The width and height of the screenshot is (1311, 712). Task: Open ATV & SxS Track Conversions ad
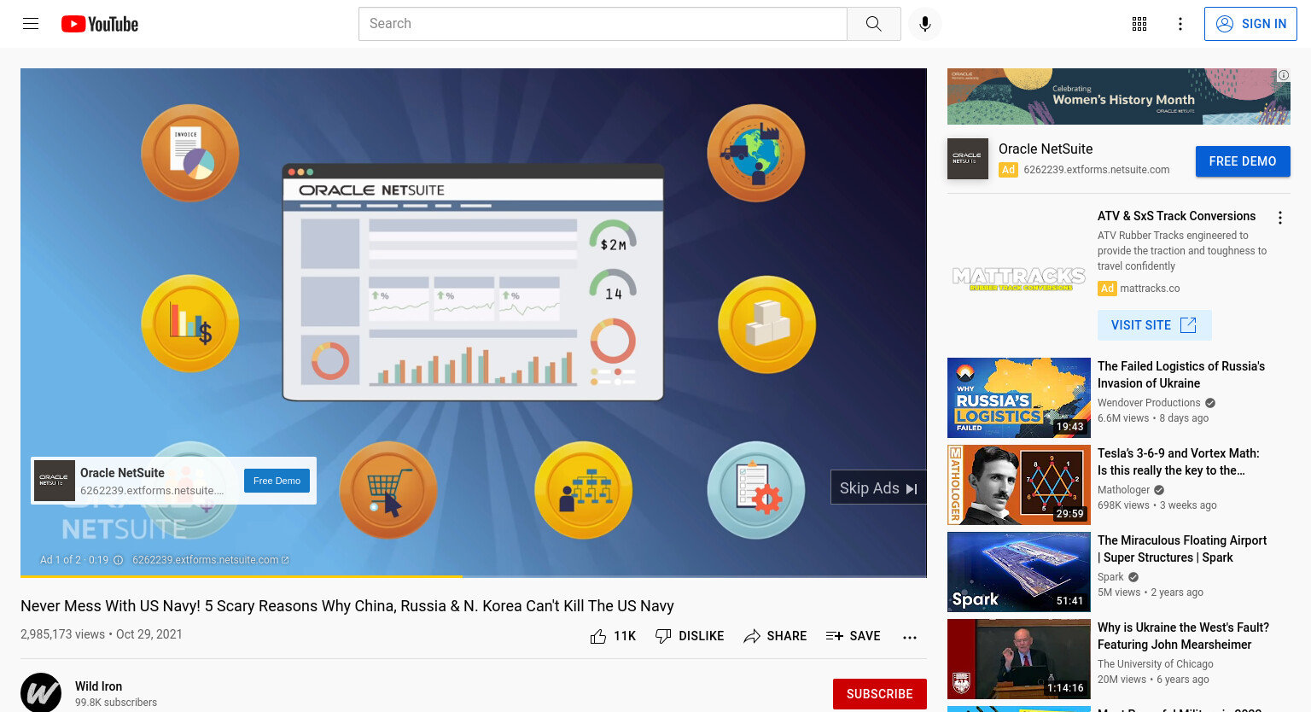click(x=1176, y=216)
